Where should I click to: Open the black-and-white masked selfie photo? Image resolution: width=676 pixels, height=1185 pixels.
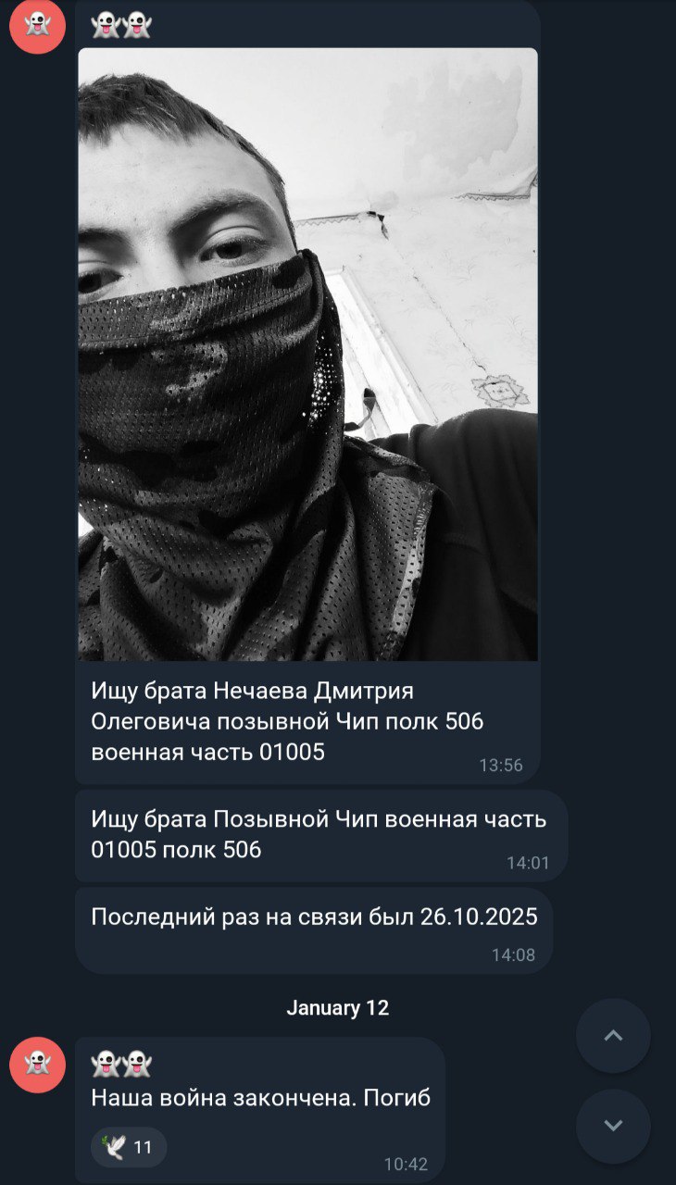307,355
